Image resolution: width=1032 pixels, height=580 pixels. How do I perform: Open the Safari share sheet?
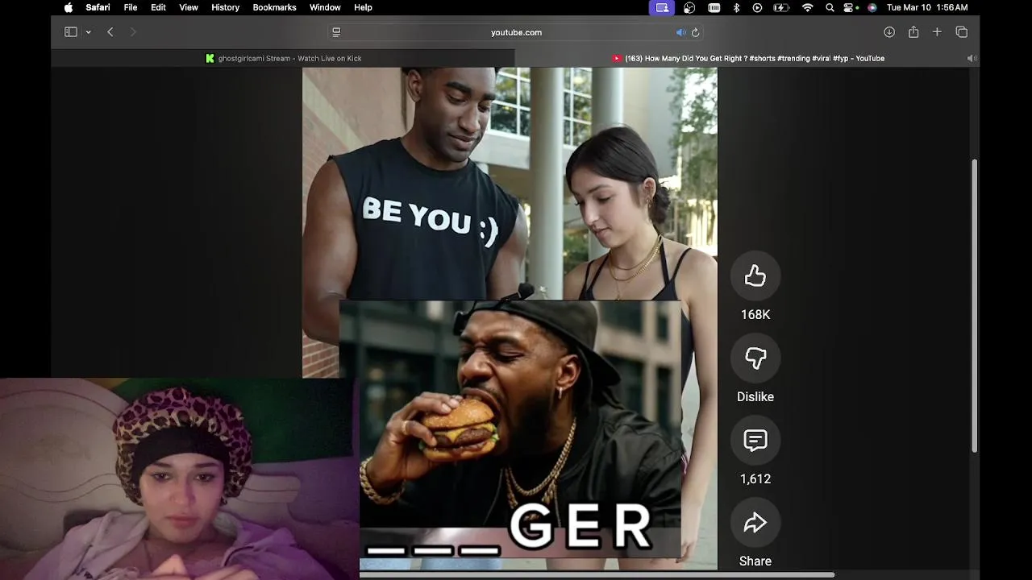[913, 32]
